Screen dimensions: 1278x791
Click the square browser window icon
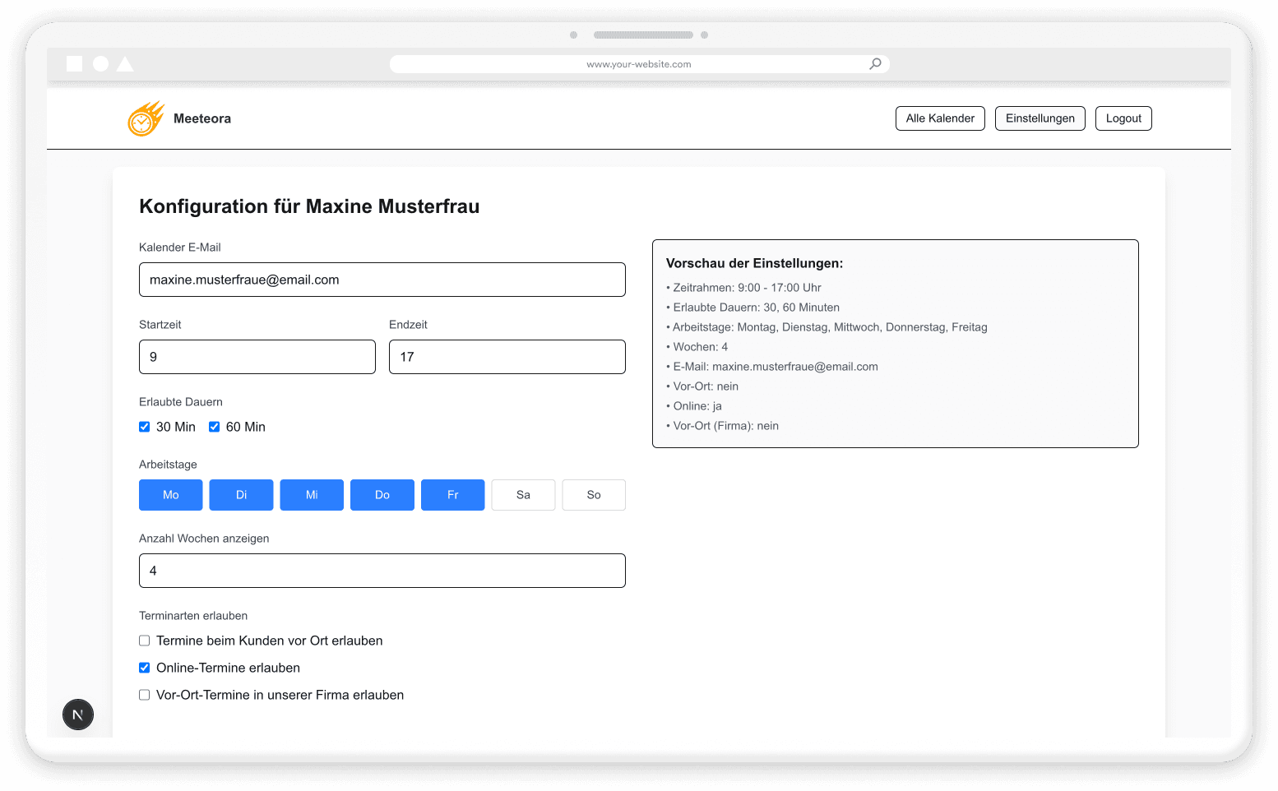click(x=74, y=64)
